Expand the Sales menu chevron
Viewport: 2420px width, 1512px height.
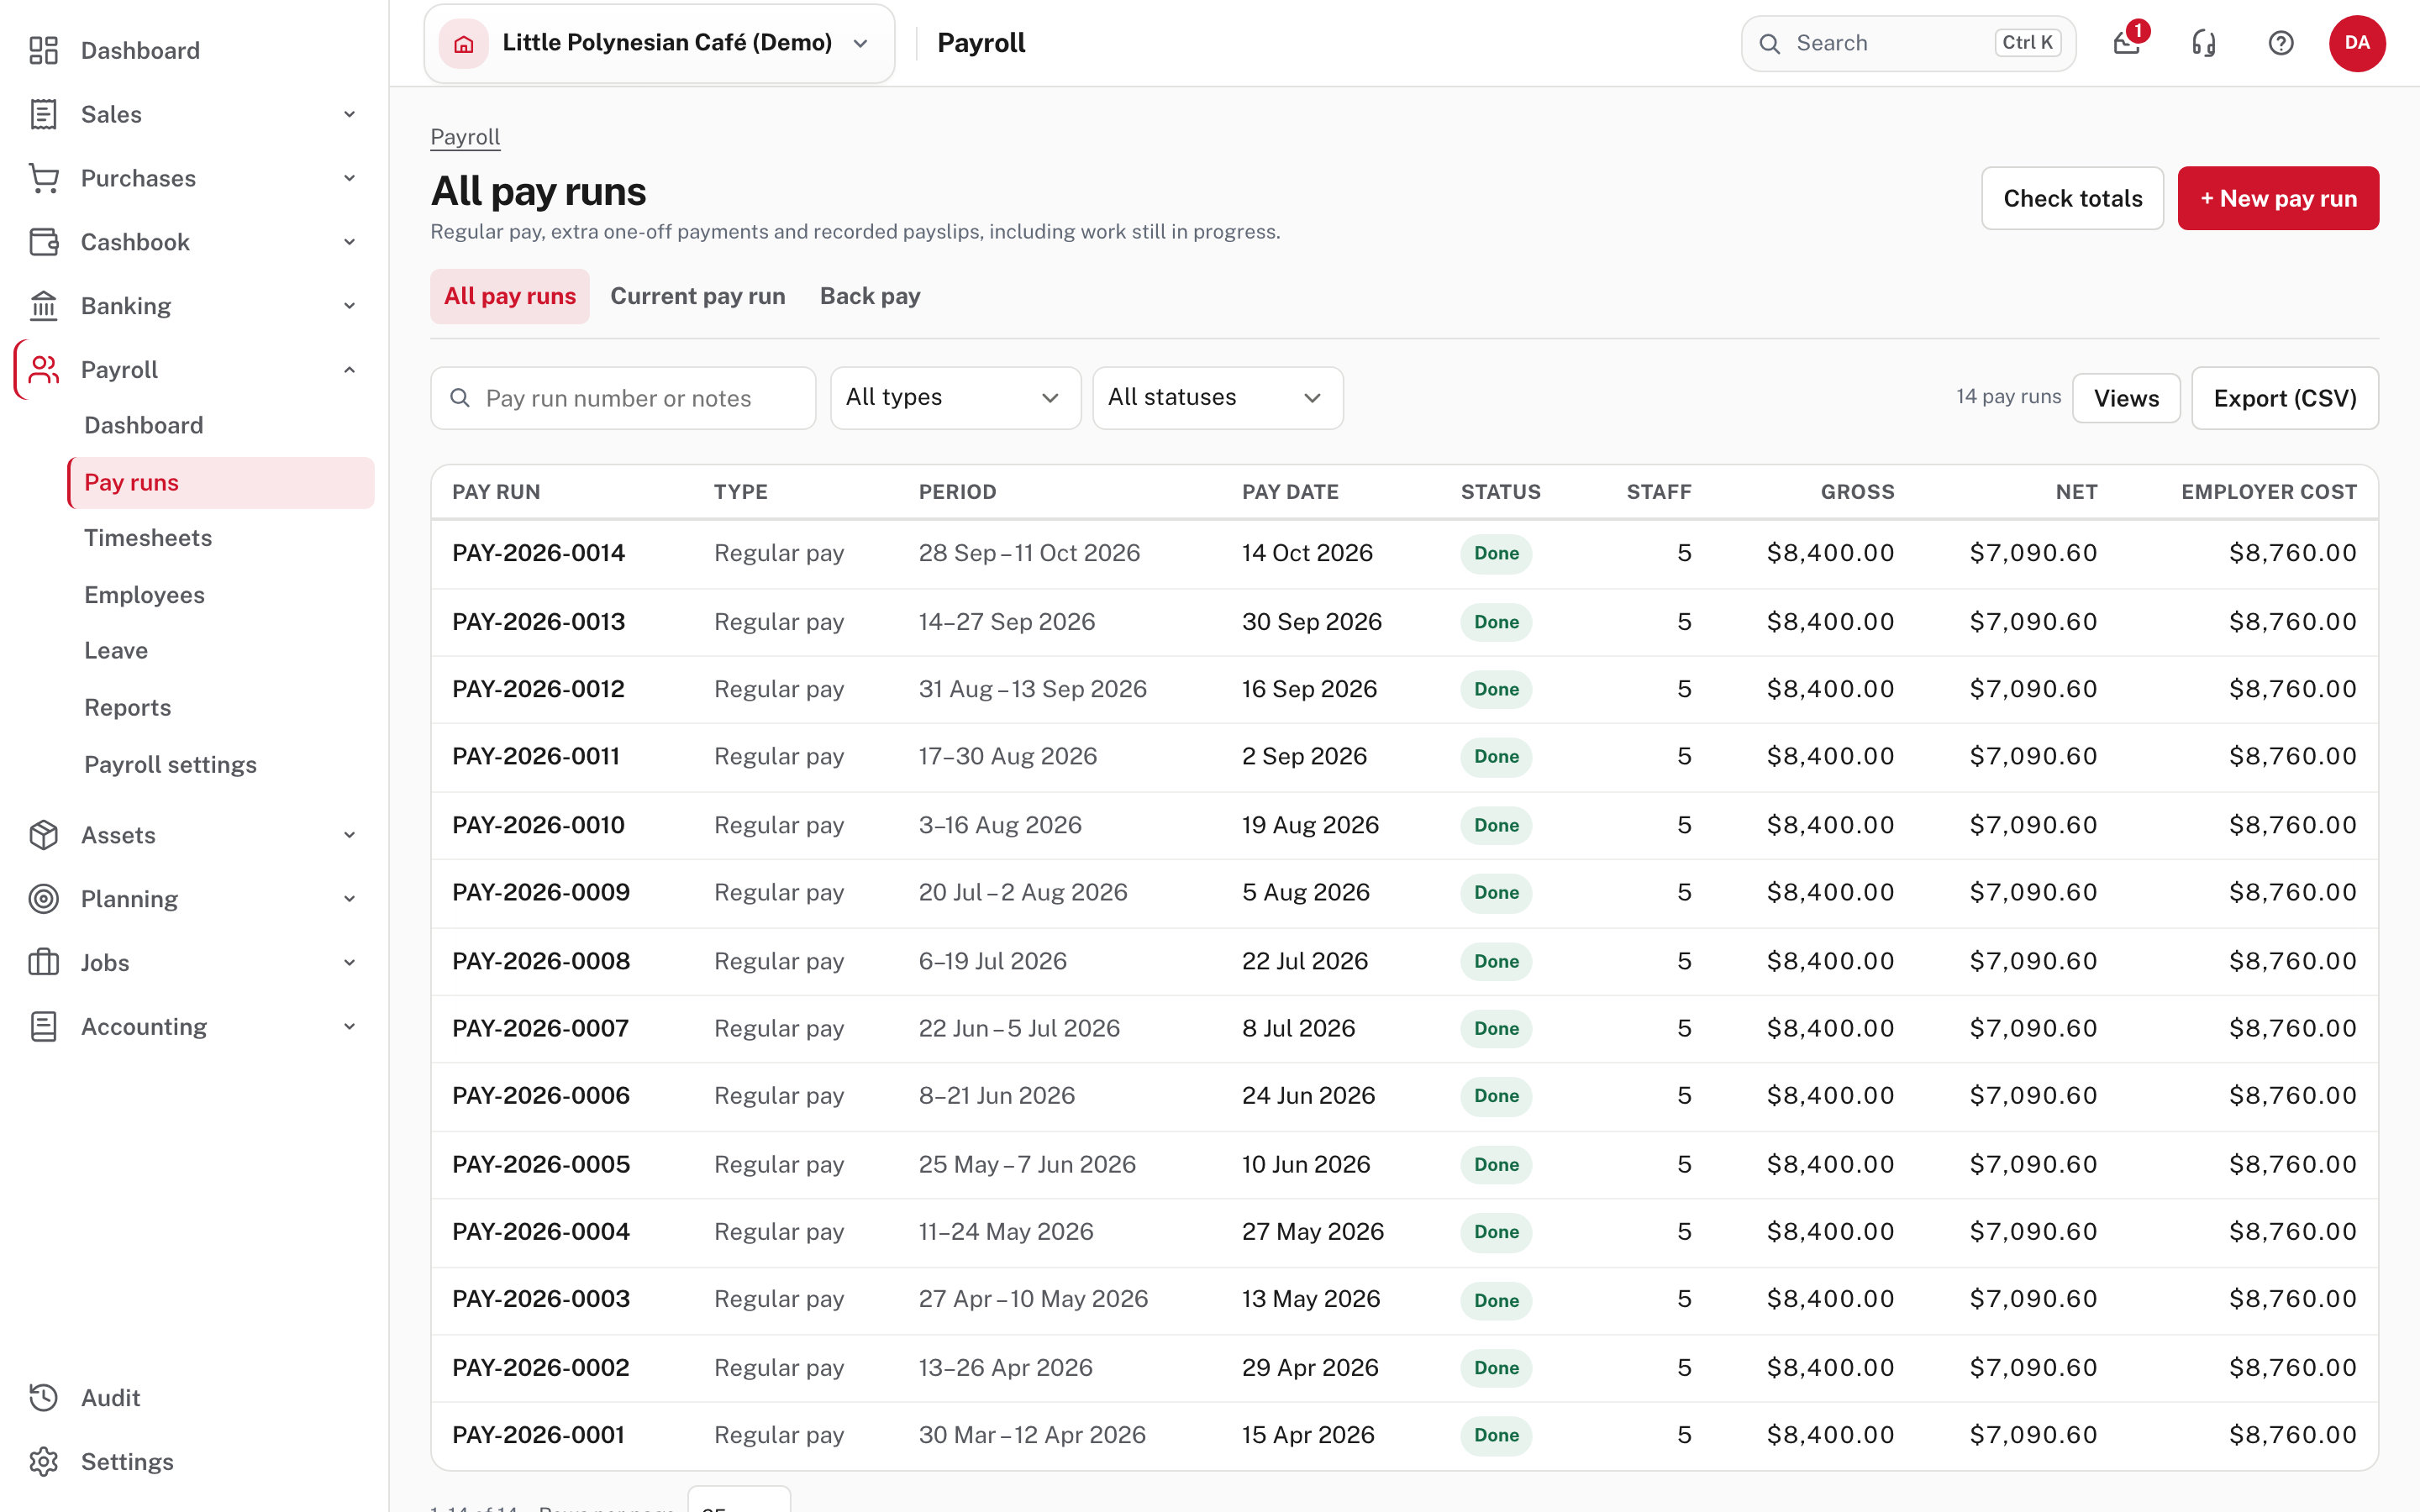coord(350,114)
